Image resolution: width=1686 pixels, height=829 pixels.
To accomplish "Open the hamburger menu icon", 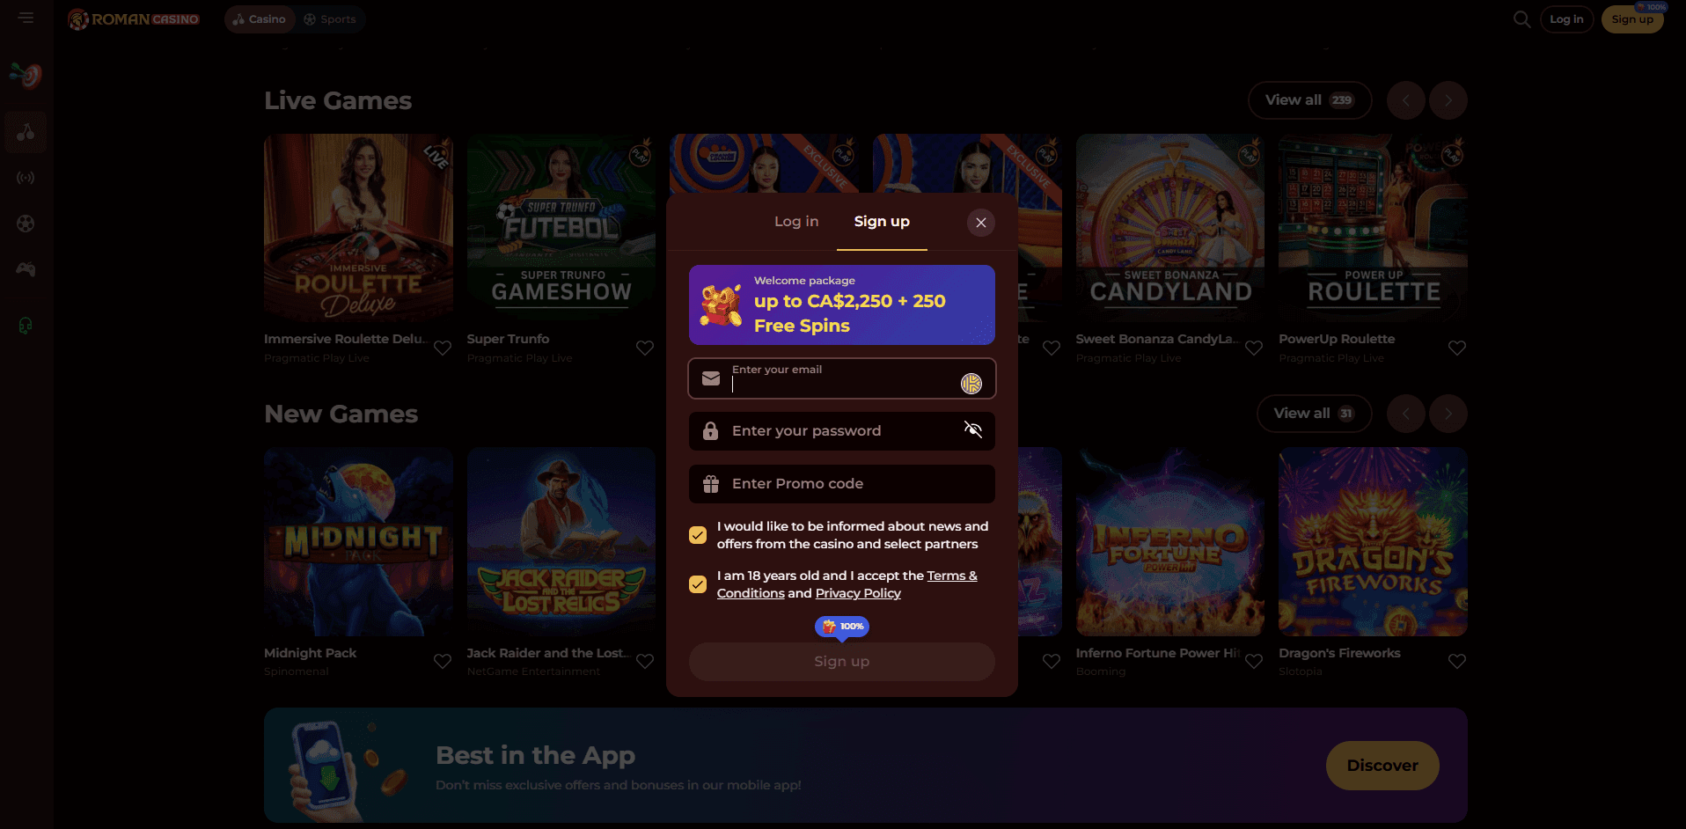I will (x=26, y=18).
